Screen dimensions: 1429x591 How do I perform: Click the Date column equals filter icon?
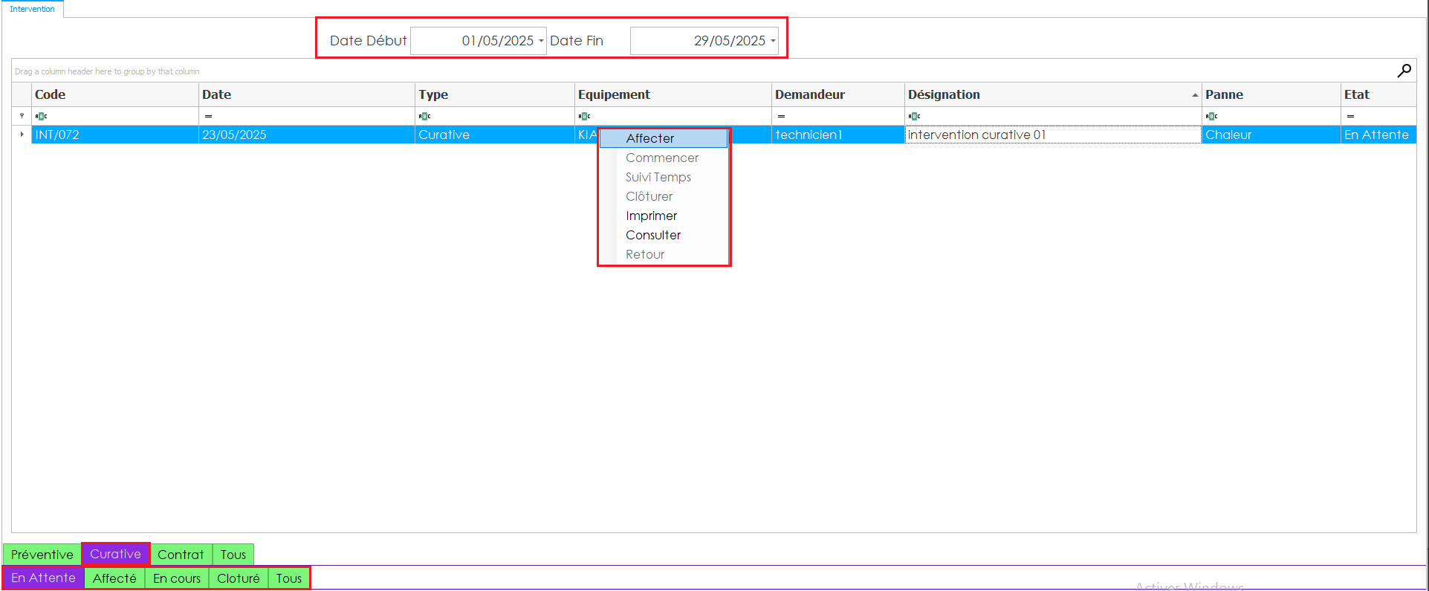coord(208,116)
